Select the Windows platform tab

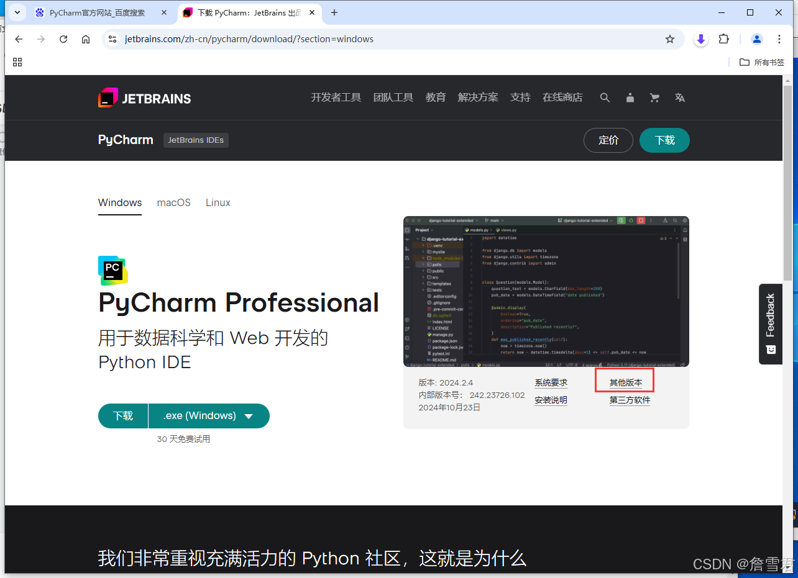(x=120, y=203)
